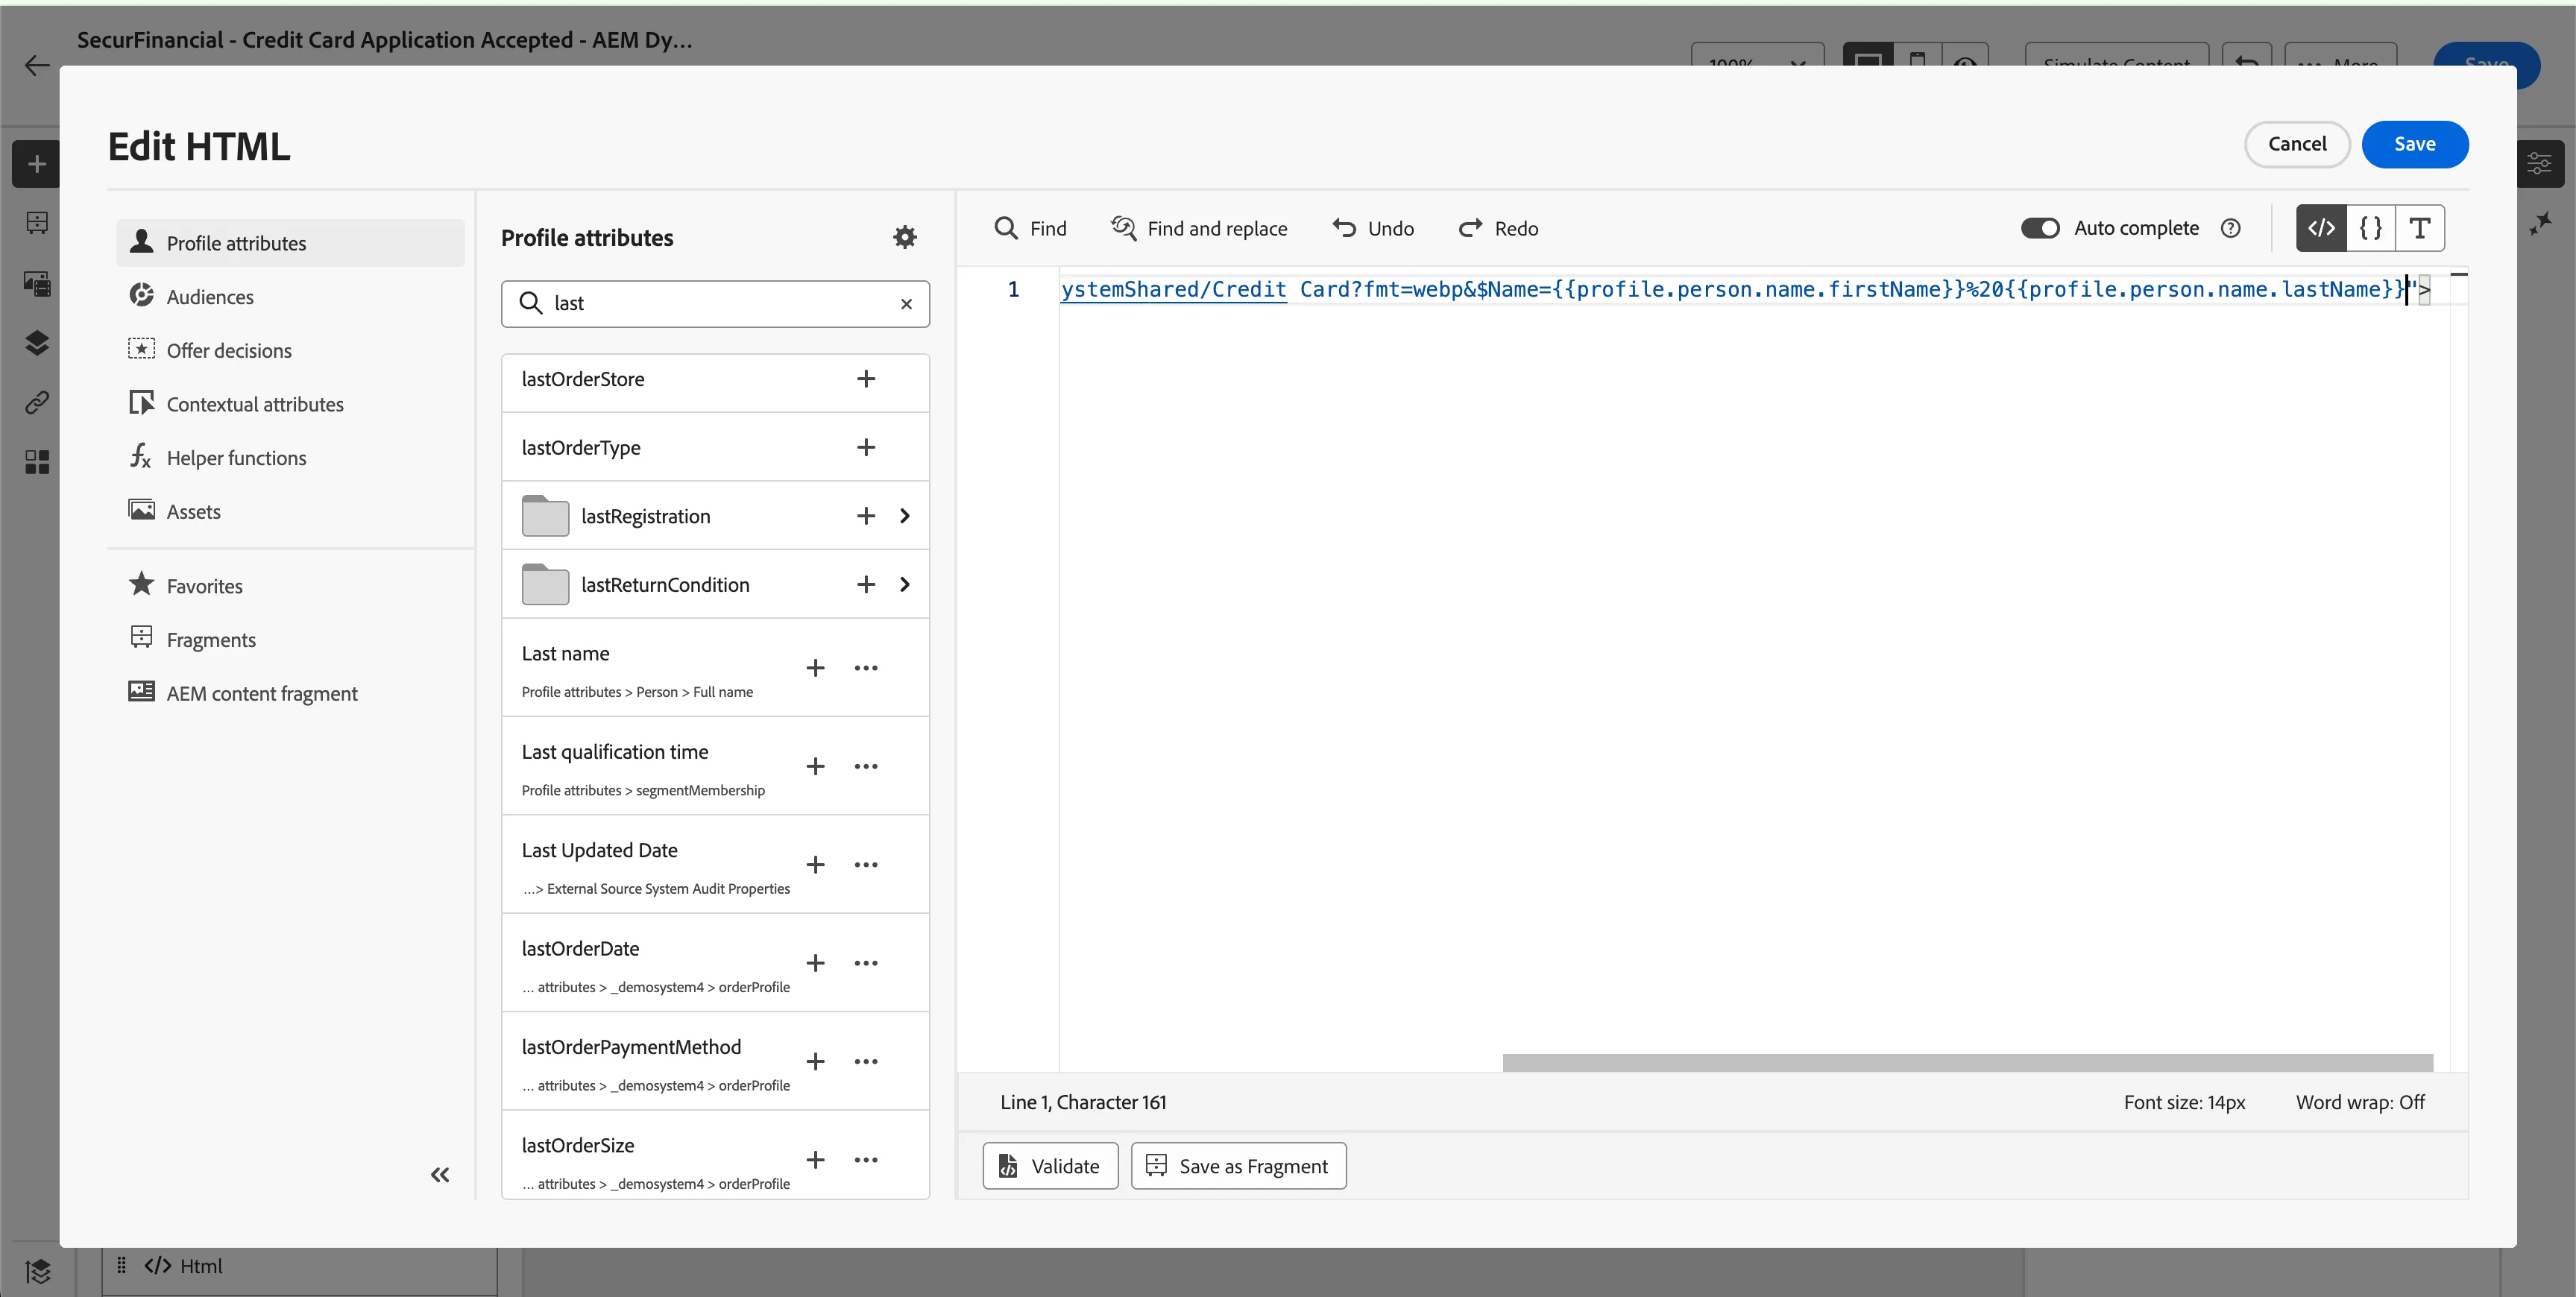
Task: Expand lastRegistration folder chevron
Action: pos(904,516)
